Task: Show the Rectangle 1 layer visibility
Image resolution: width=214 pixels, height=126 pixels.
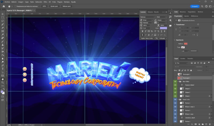Action: [x=175, y=78]
